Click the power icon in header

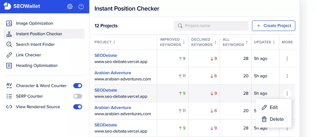click(x=81, y=6)
